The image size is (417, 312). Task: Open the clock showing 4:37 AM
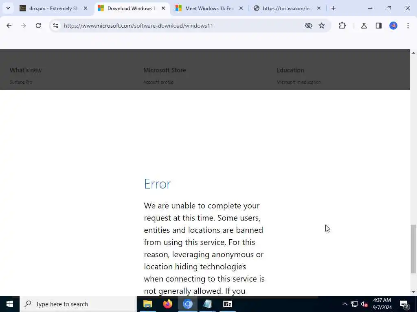(x=382, y=304)
